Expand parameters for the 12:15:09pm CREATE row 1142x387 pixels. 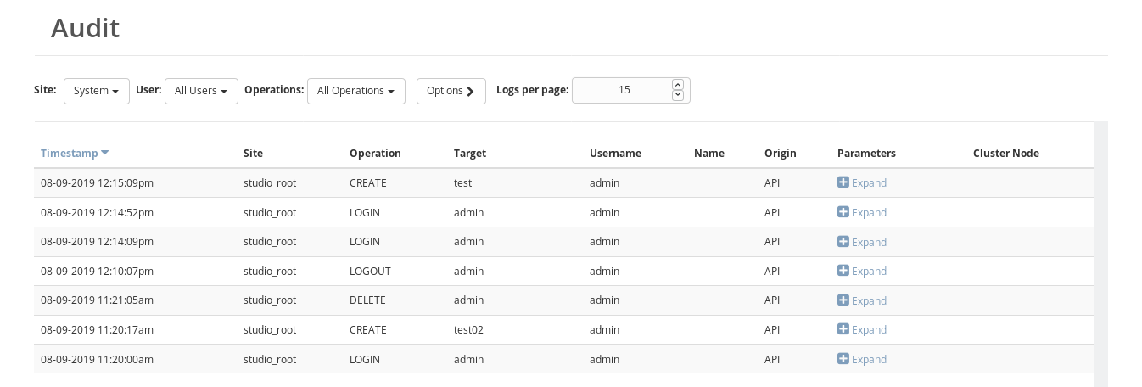(x=862, y=183)
